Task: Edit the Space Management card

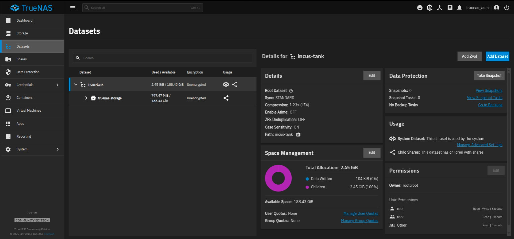Action: pos(372,153)
